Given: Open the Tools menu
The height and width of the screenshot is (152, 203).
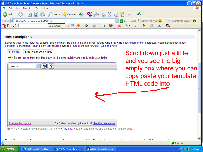Looking at the screenshot, I should [38, 8].
